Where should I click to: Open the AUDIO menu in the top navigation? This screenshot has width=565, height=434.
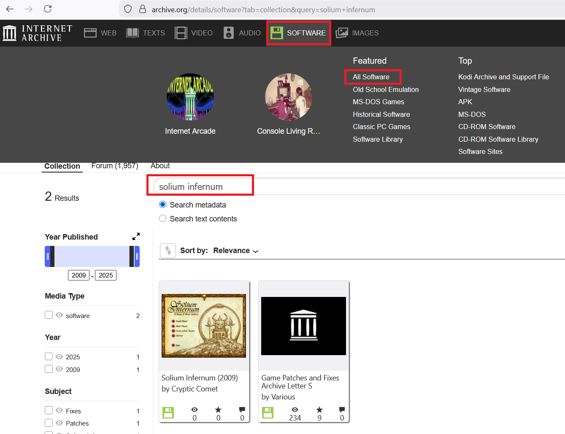[242, 33]
